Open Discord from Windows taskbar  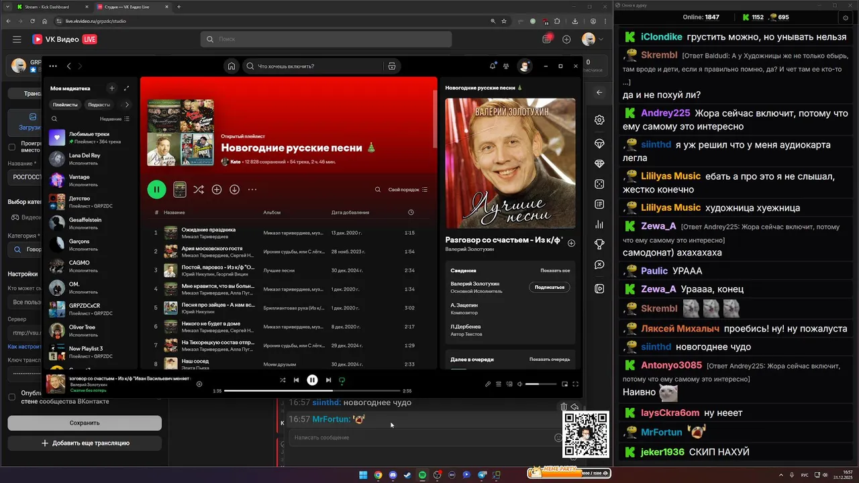click(393, 475)
